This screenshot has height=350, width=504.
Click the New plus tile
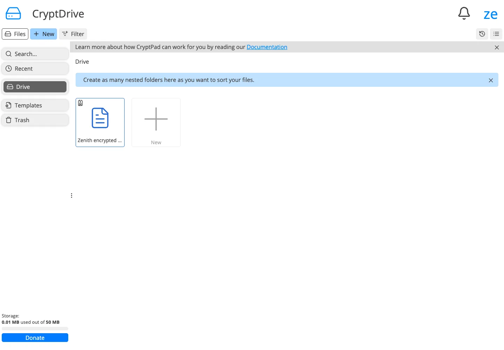click(156, 122)
